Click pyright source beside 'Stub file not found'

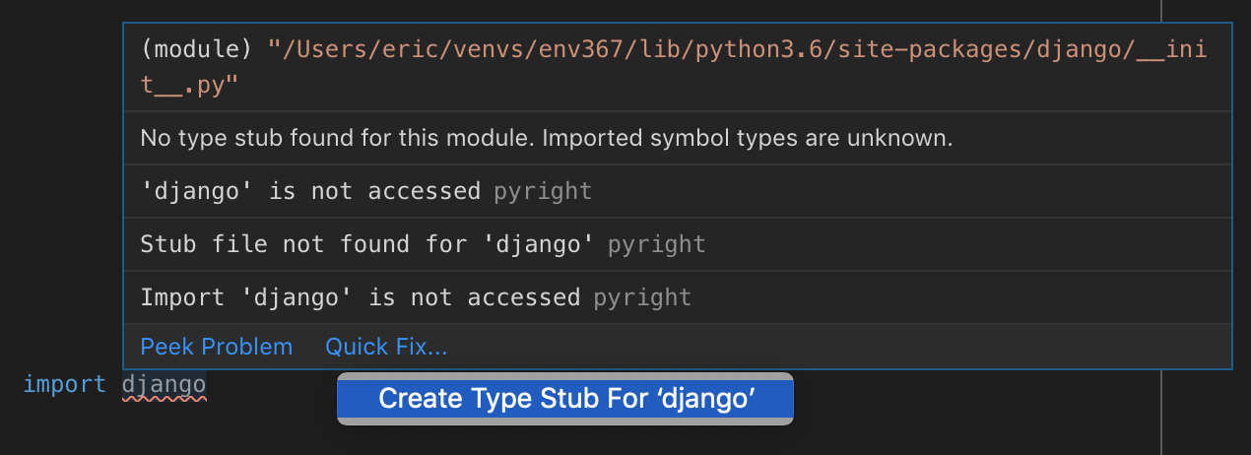pos(656,244)
